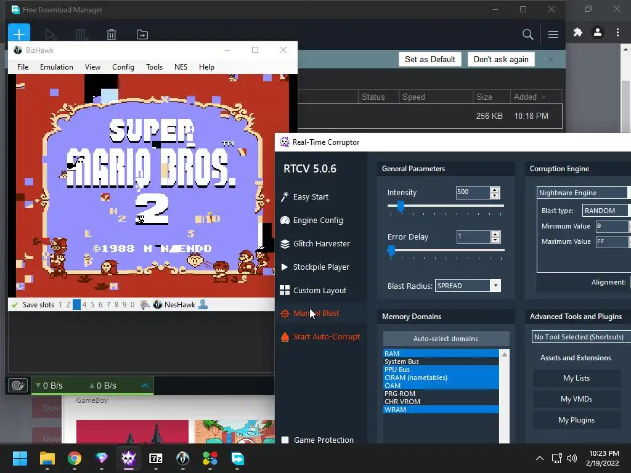Click the move-to-folder icon in Free Download Manager
The width and height of the screenshot is (631, 473).
coord(142,34)
